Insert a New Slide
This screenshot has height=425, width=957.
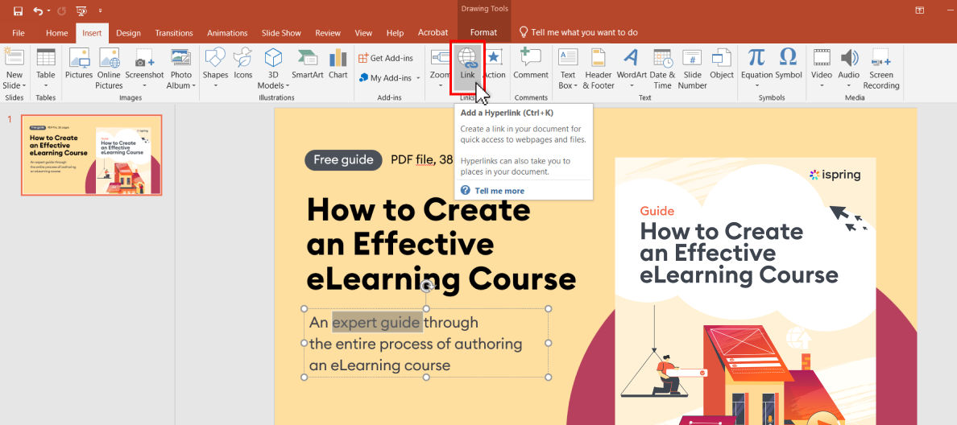(x=14, y=68)
